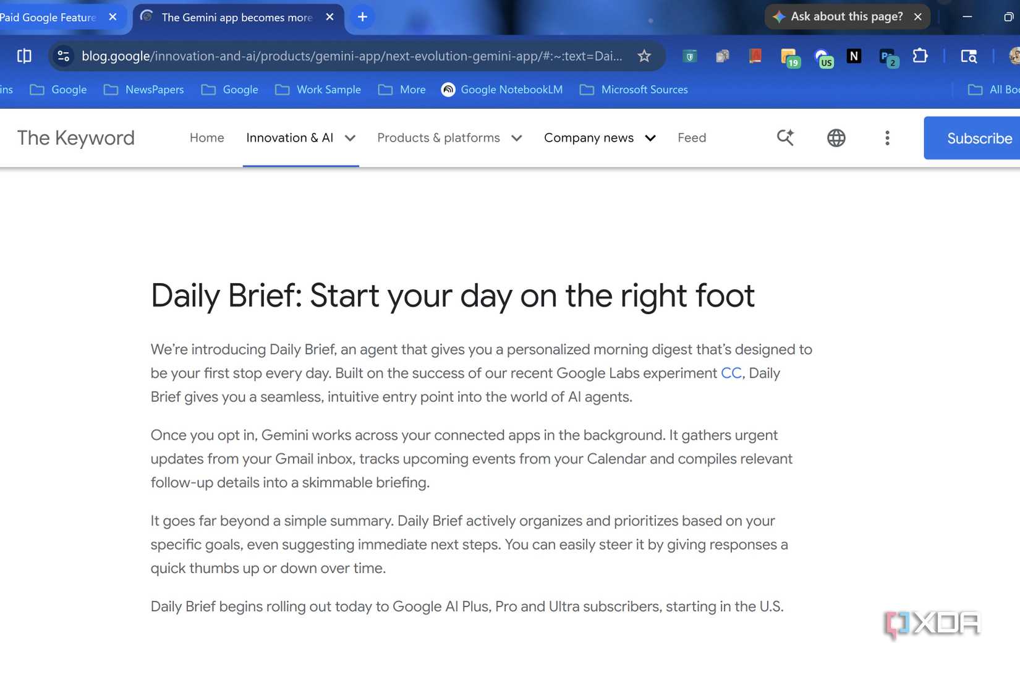This screenshot has width=1020, height=680.
Task: Click the blue Subscribe button
Action: click(972, 138)
